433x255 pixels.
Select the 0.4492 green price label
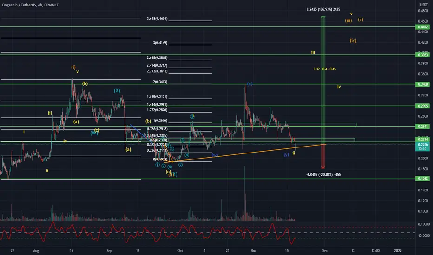[x=422, y=27]
